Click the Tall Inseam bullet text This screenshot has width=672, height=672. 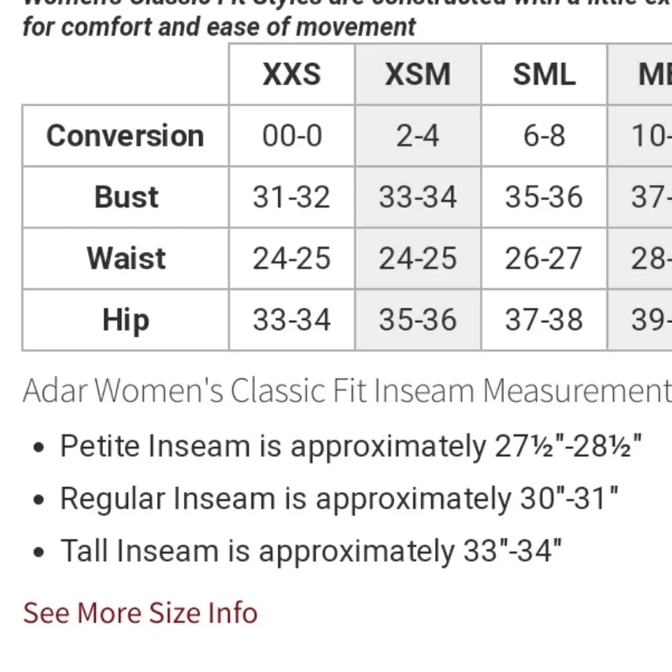pos(310,551)
